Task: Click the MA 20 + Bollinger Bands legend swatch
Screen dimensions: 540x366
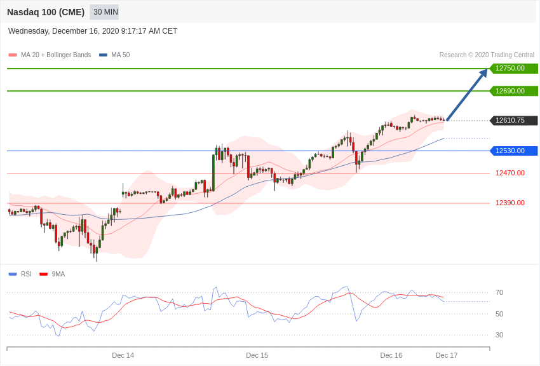Action: pos(13,55)
